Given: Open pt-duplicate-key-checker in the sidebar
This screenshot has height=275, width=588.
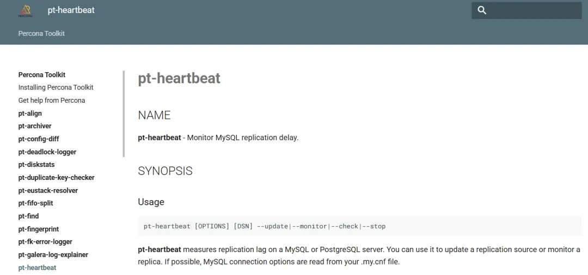Looking at the screenshot, I should (x=56, y=177).
